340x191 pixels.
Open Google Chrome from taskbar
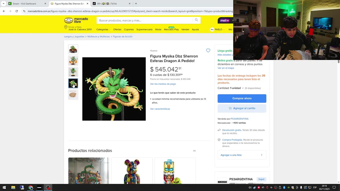tap(31, 188)
